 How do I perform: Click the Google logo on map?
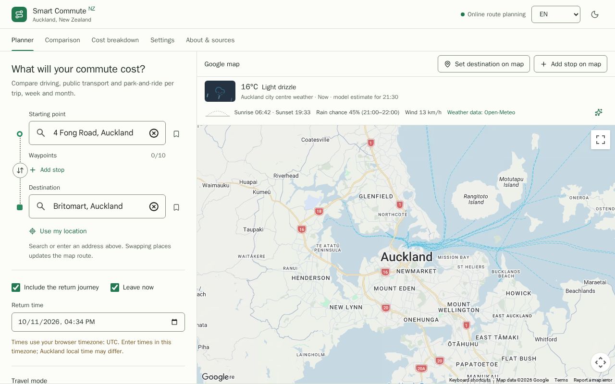pos(215,377)
